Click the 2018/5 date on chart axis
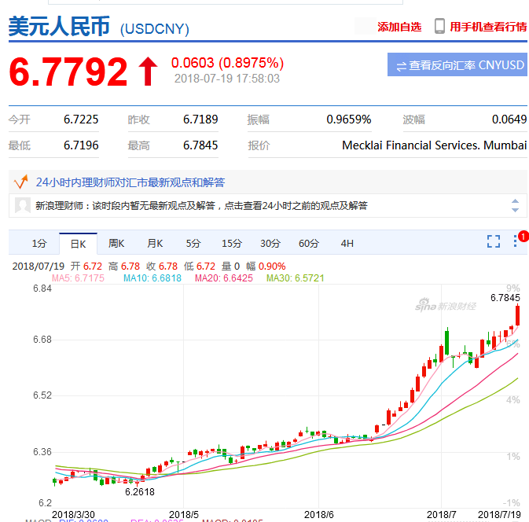Viewport: 529px width, 522px height. [x=183, y=515]
